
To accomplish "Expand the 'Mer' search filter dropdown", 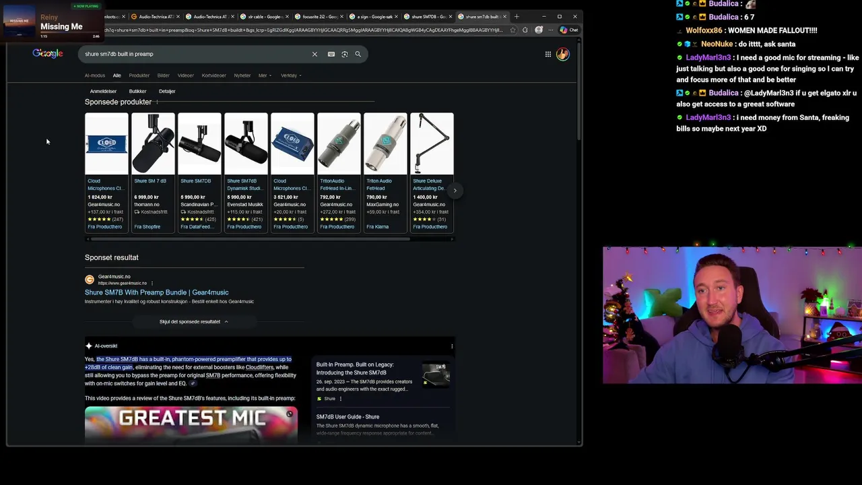I will pos(265,75).
